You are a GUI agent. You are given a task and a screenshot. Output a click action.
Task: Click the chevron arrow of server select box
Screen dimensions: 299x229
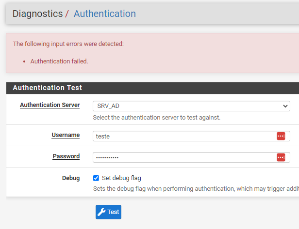(x=285, y=106)
